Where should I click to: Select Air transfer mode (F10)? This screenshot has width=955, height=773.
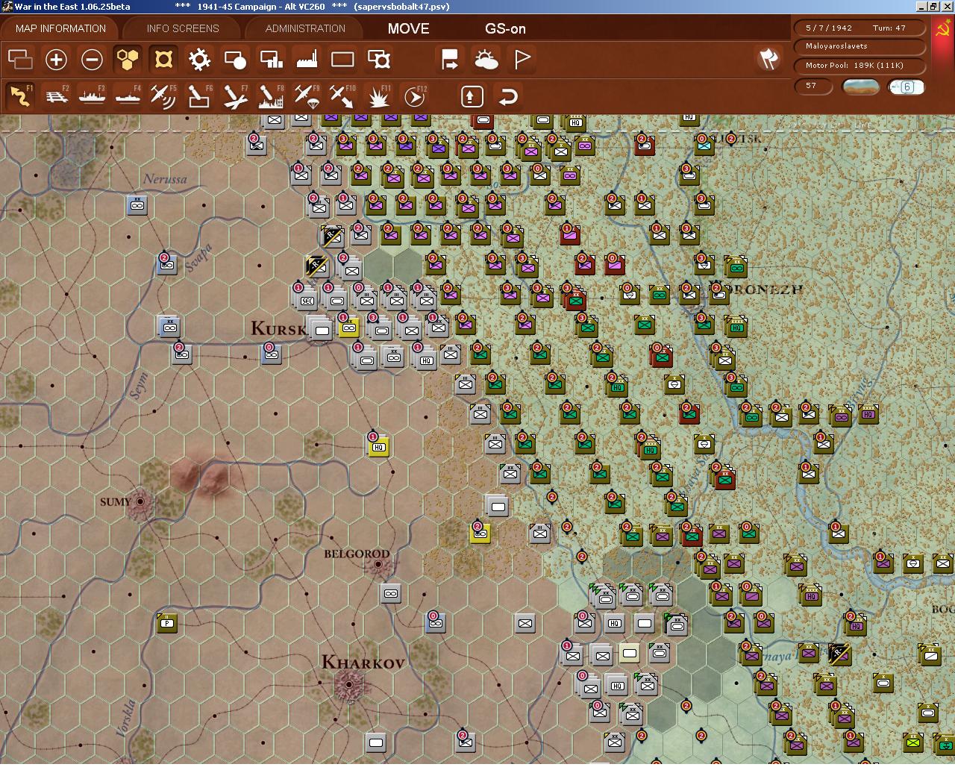(343, 96)
